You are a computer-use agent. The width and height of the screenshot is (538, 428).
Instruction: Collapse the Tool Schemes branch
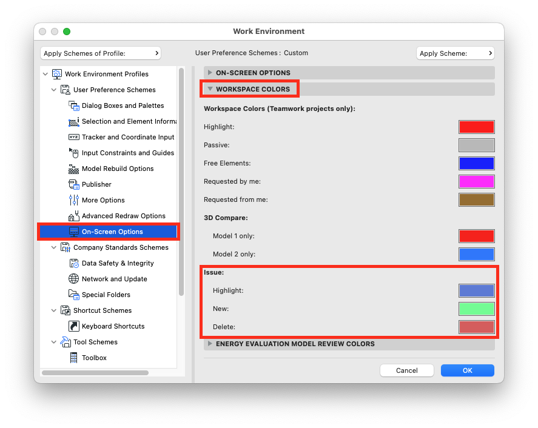(x=54, y=342)
